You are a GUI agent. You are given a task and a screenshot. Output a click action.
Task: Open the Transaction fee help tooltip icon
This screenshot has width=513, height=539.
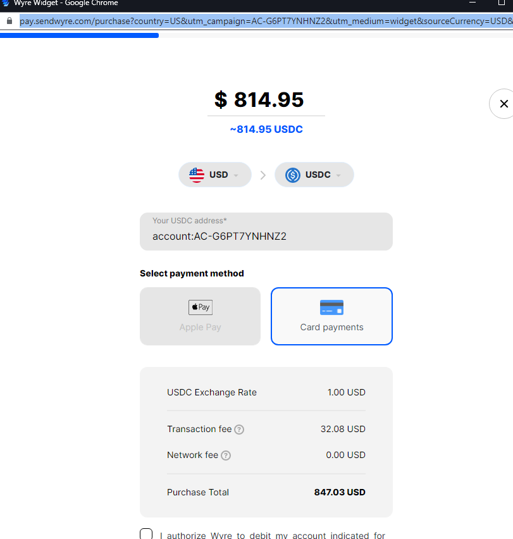[x=239, y=430]
